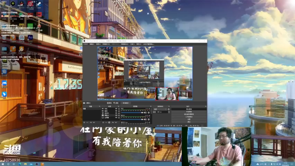Enable Studio Mode from Controls
Screen dimensions: 295x166
(189, 117)
